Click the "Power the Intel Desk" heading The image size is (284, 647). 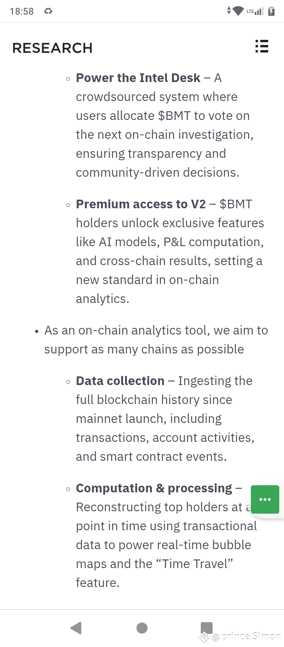[138, 78]
